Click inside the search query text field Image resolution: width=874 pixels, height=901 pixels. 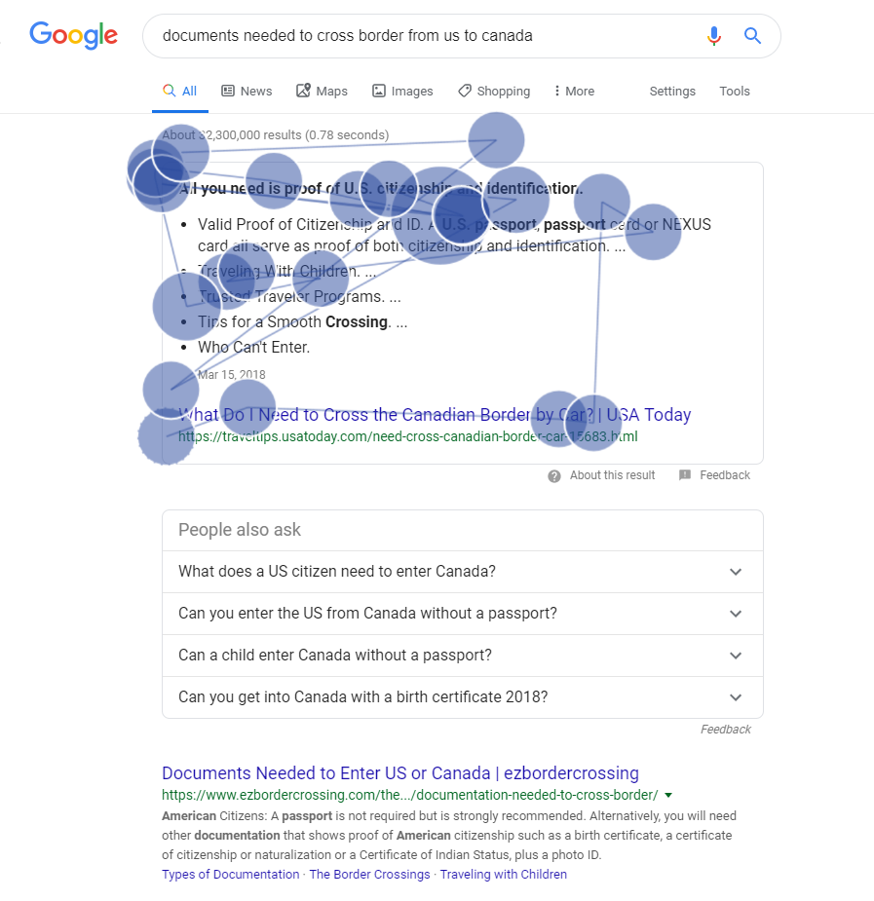point(419,36)
